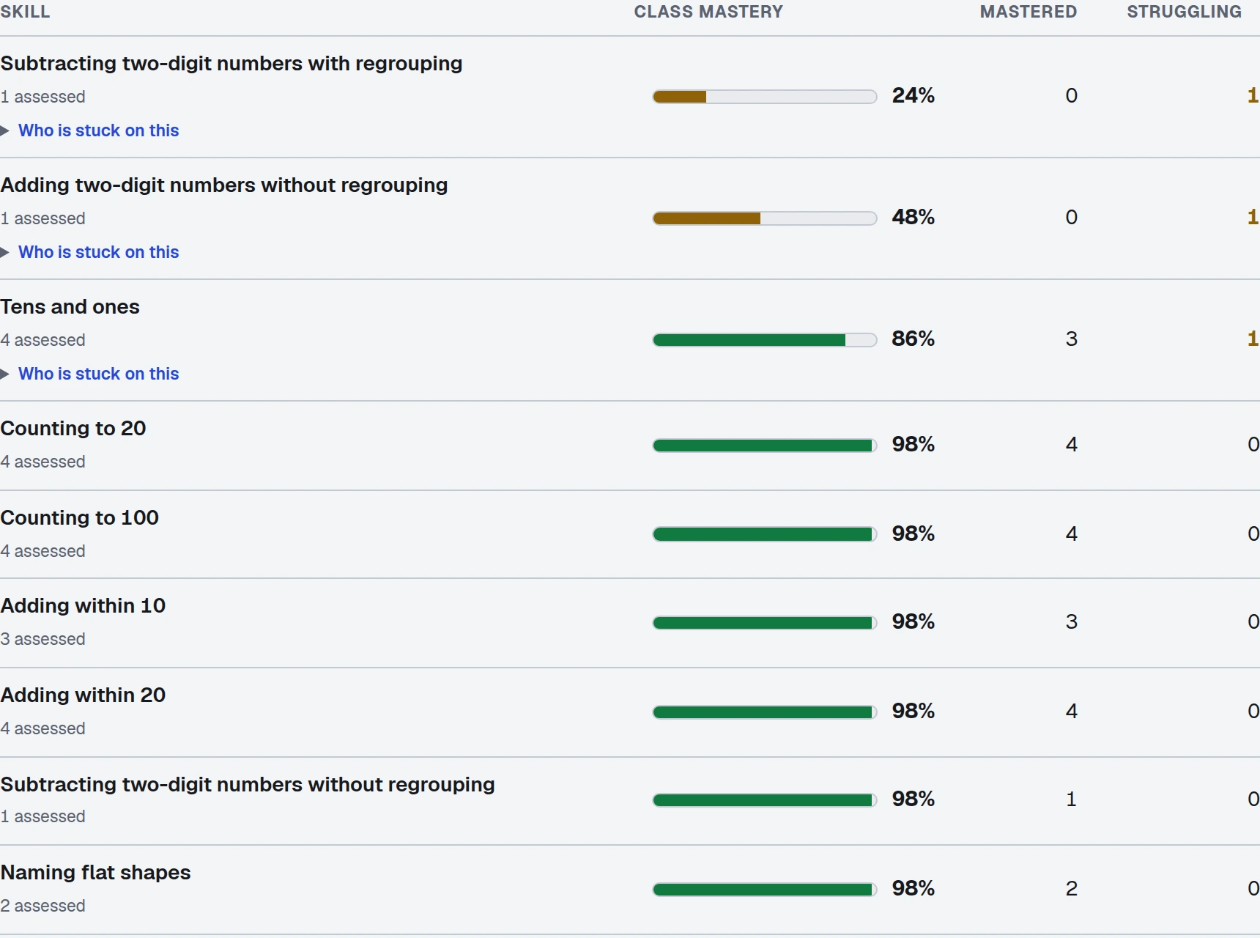Click the 48% class mastery value
Screen dimensions: 1260x938
(x=913, y=217)
